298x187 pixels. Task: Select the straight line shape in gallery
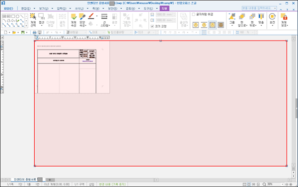point(22,16)
